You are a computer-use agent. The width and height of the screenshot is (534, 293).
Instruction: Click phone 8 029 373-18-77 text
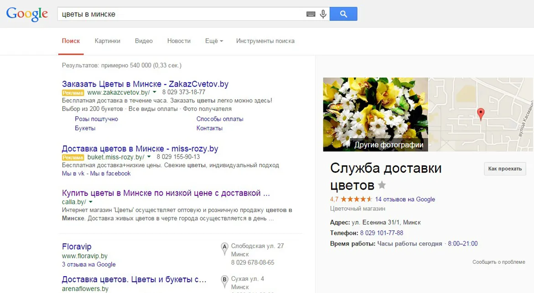(x=184, y=92)
